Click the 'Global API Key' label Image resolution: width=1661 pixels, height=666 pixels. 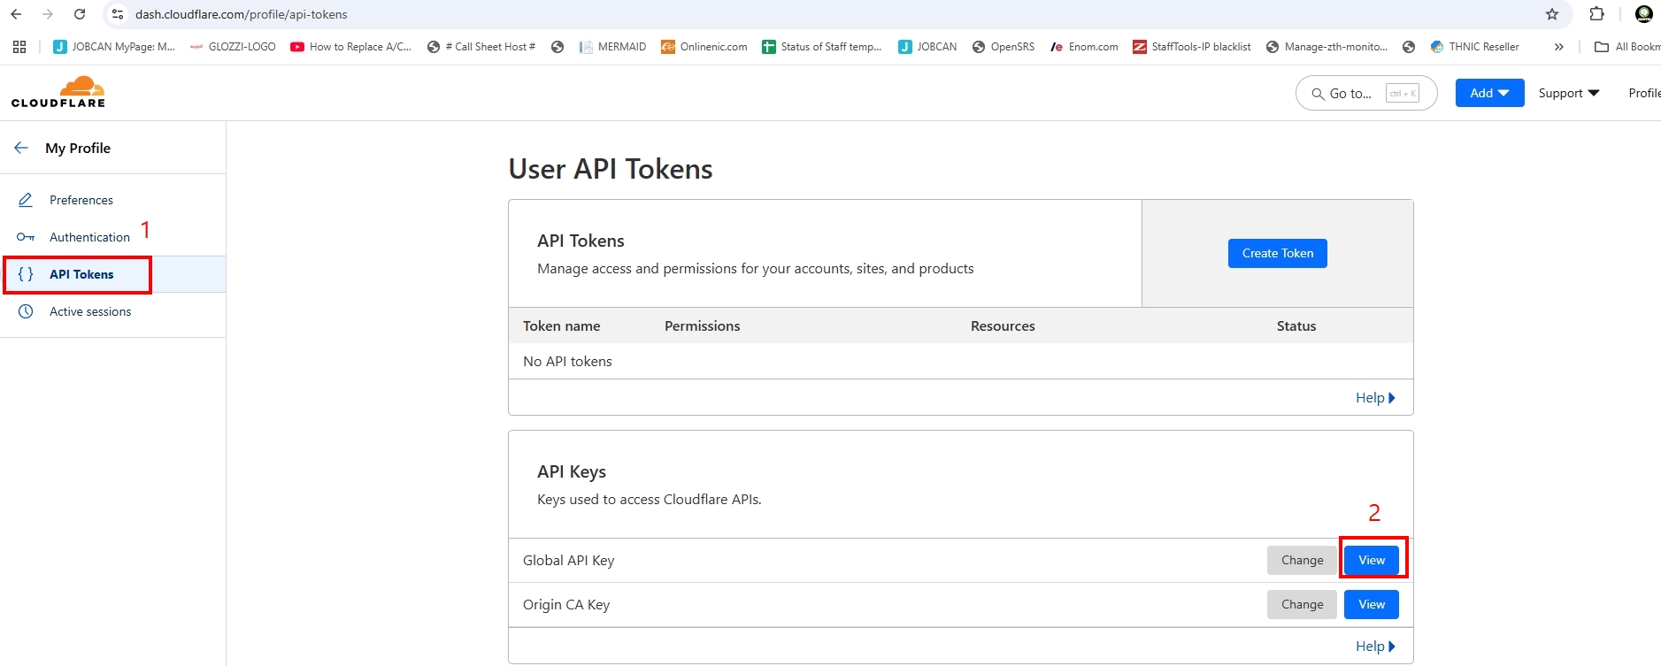568,560
